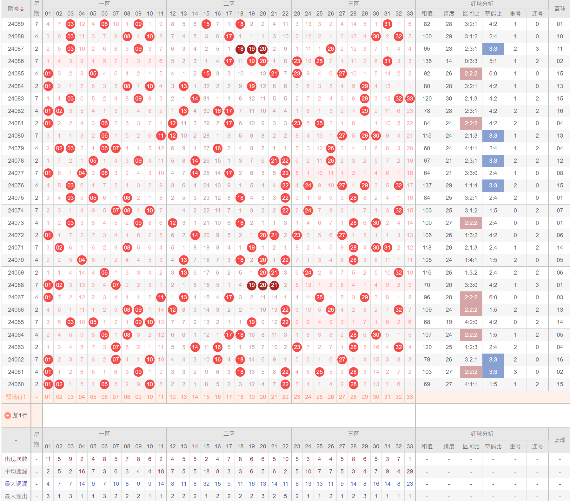
Task: Click red ball 24 in row 24074
Action: pos(308,211)
